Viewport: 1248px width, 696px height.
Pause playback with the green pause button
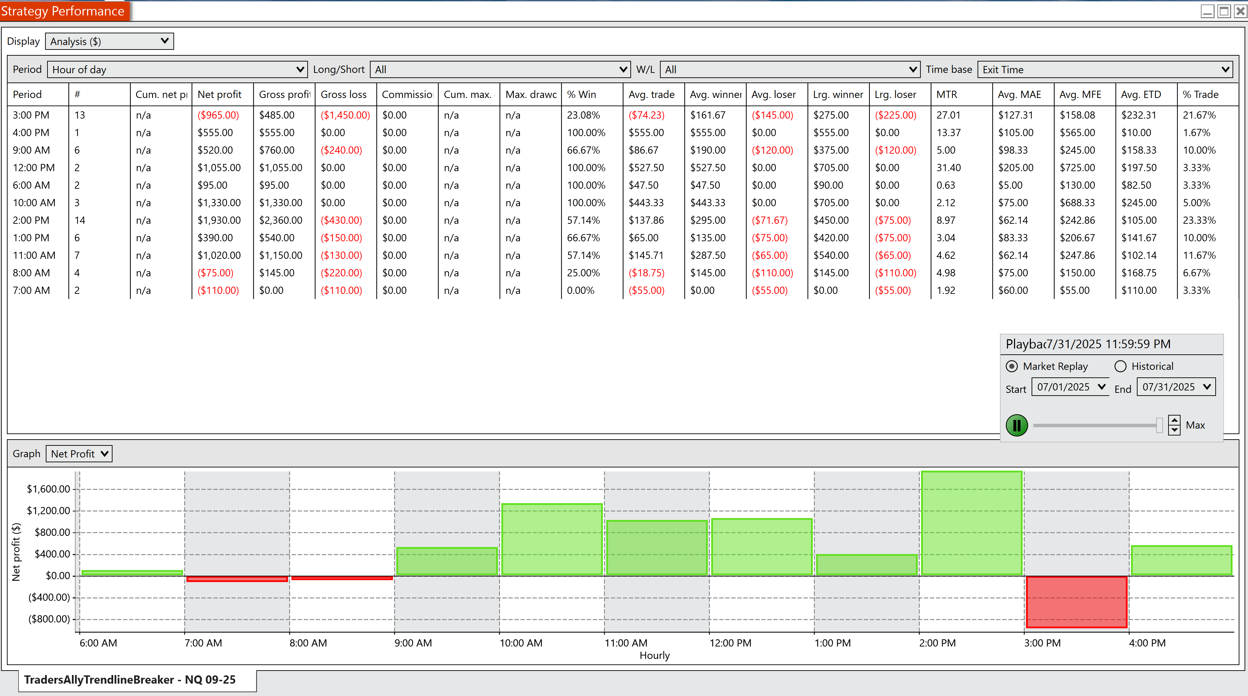pos(1016,426)
